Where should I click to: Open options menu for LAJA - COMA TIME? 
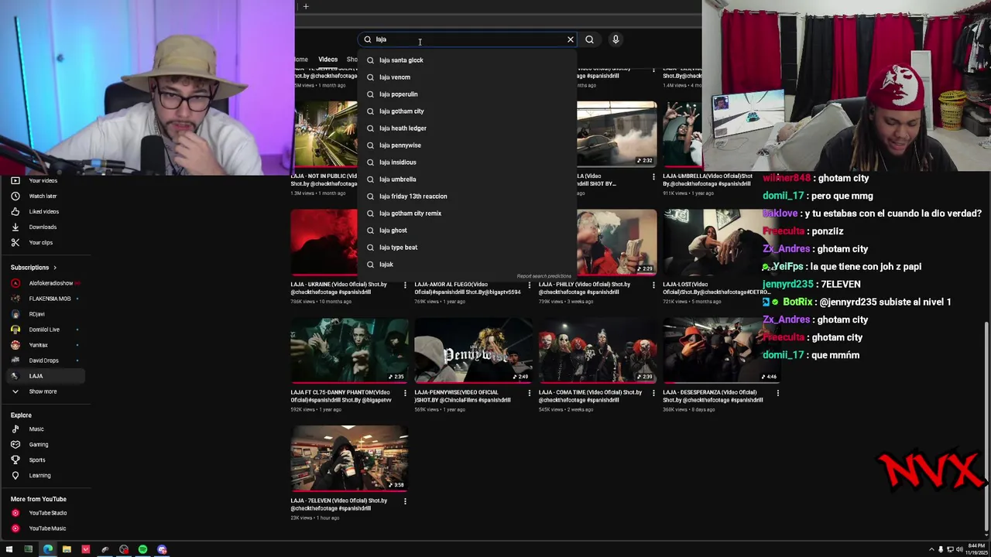pyautogui.click(x=653, y=393)
